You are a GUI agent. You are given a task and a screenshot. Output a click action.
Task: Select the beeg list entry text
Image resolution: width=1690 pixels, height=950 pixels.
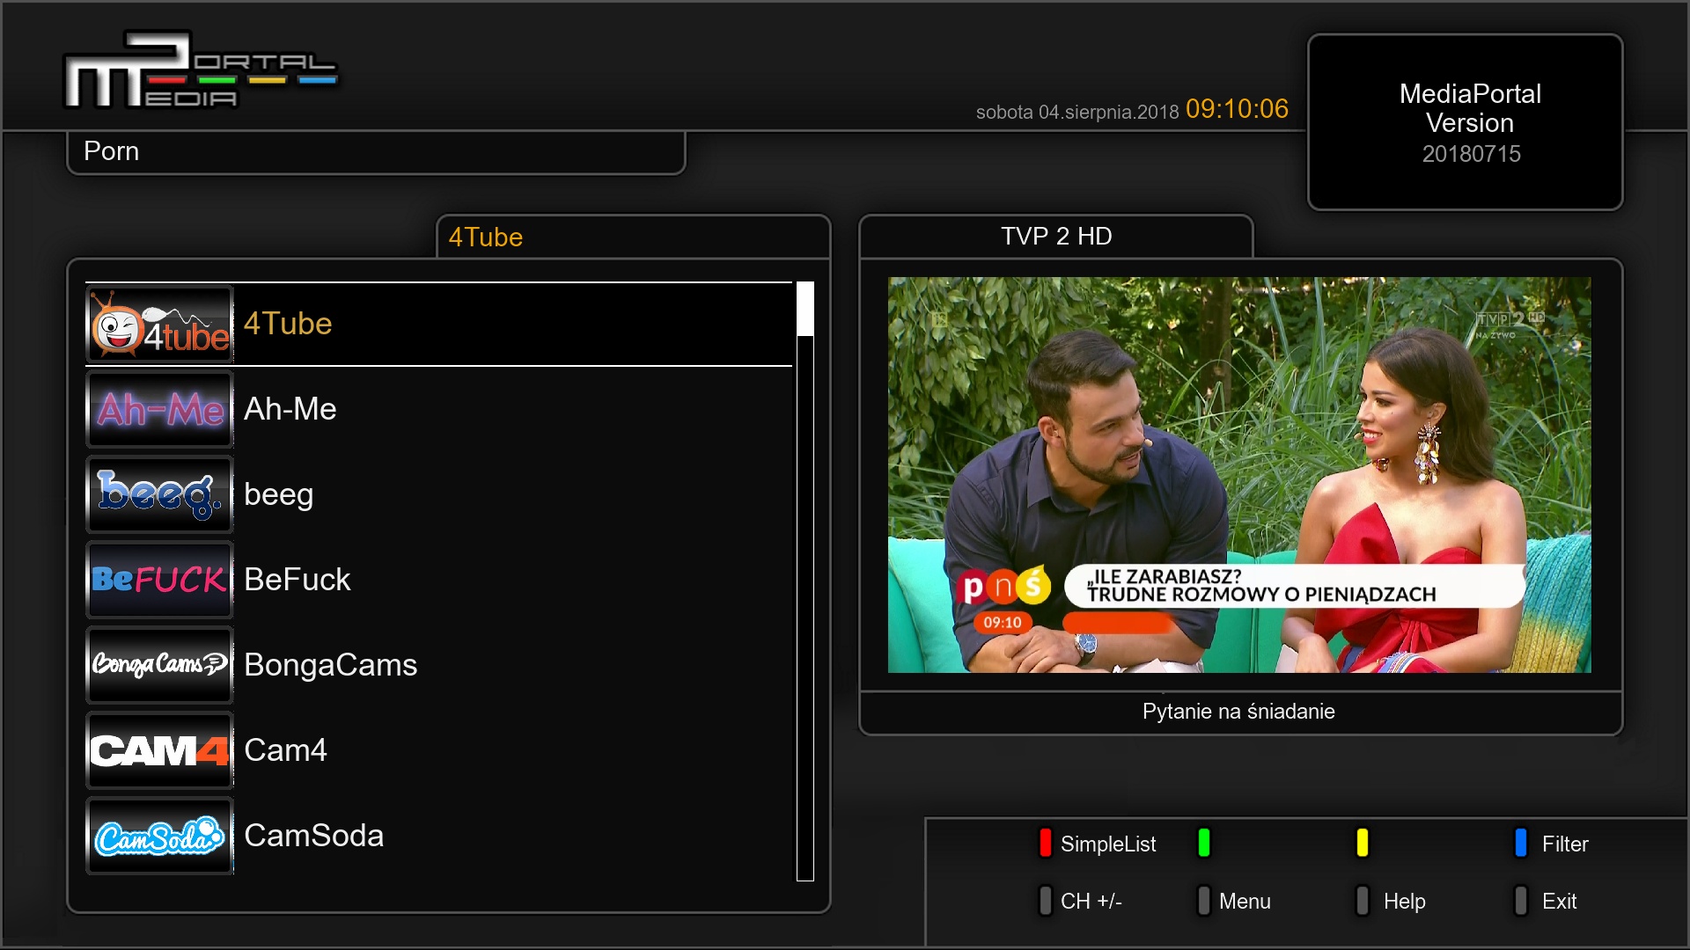(x=278, y=495)
